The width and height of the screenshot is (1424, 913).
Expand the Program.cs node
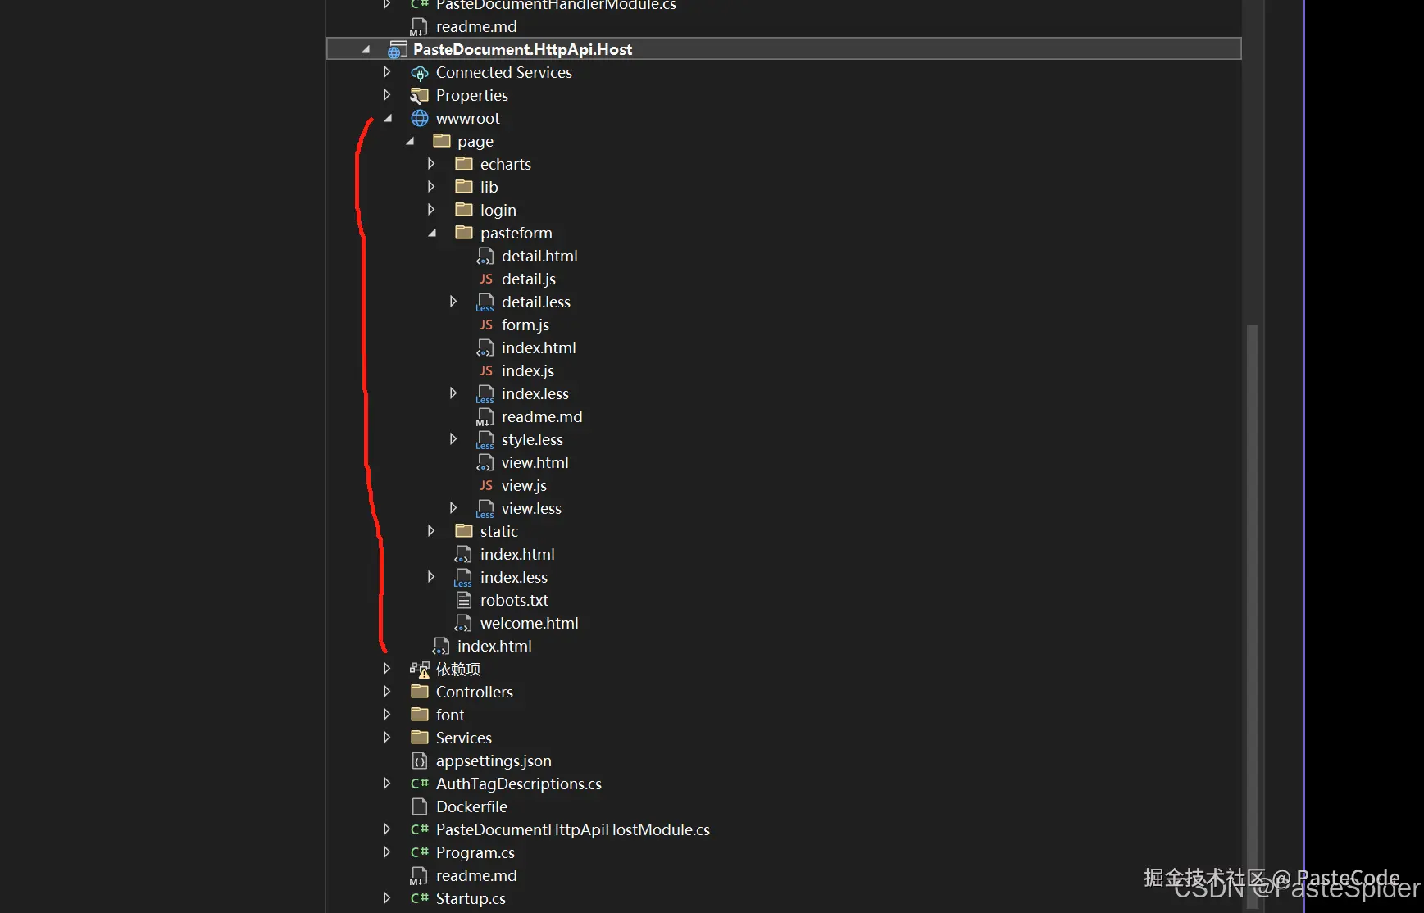pos(387,852)
